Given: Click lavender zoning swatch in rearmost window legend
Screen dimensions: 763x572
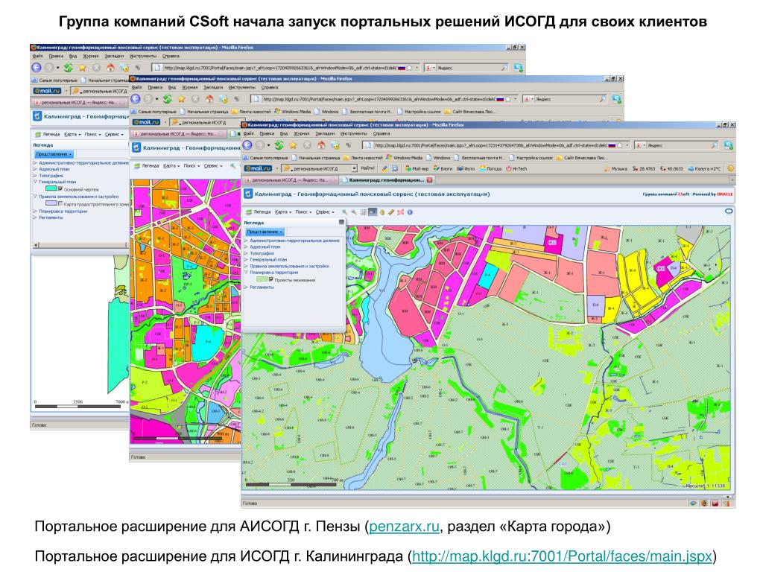Looking at the screenshot, I should tap(51, 204).
